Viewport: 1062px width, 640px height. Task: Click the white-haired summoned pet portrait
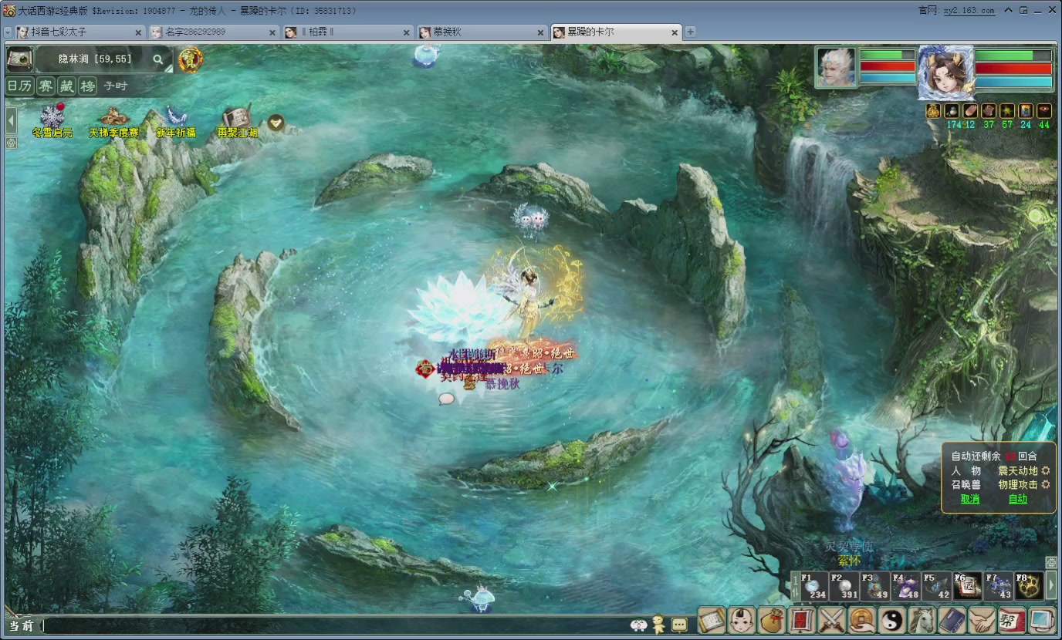click(x=837, y=67)
